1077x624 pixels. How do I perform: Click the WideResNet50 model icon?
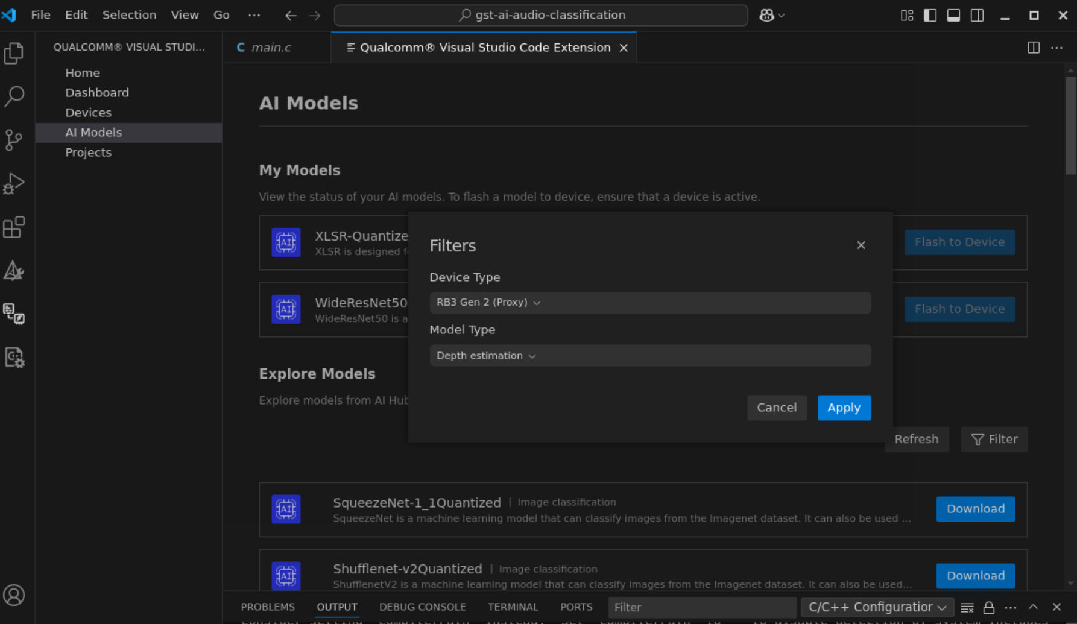pos(286,309)
